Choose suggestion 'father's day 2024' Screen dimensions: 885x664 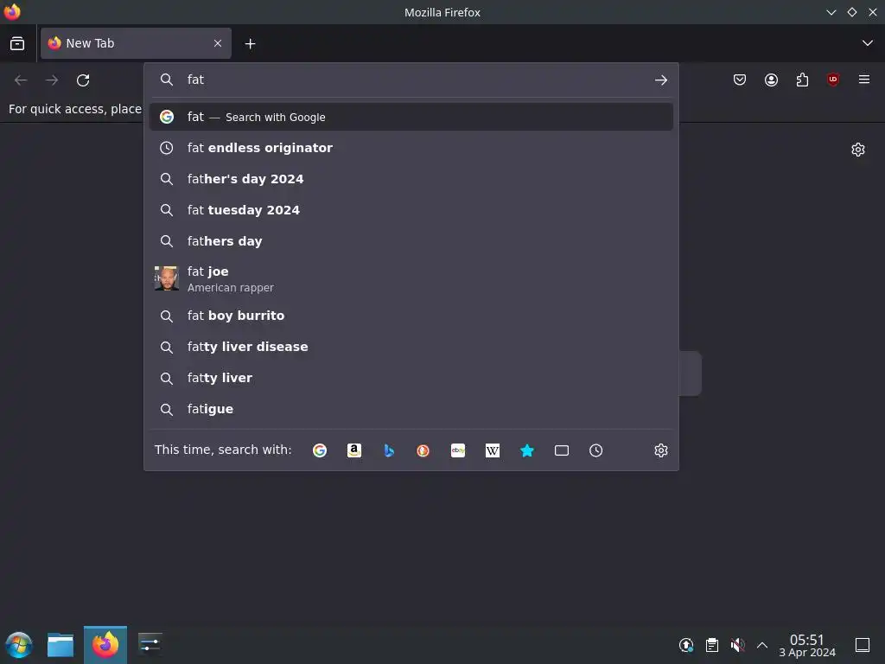click(411, 179)
